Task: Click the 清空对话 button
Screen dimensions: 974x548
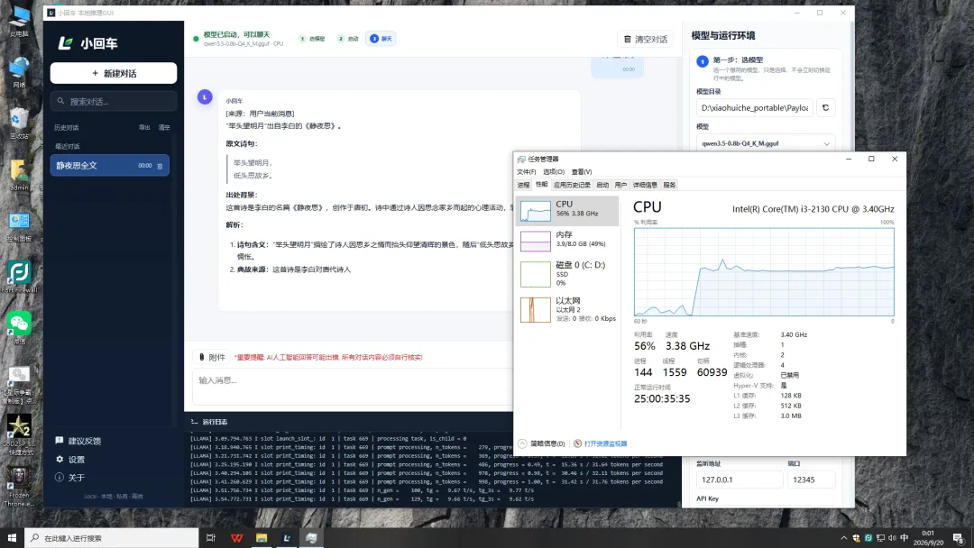Action: point(646,39)
